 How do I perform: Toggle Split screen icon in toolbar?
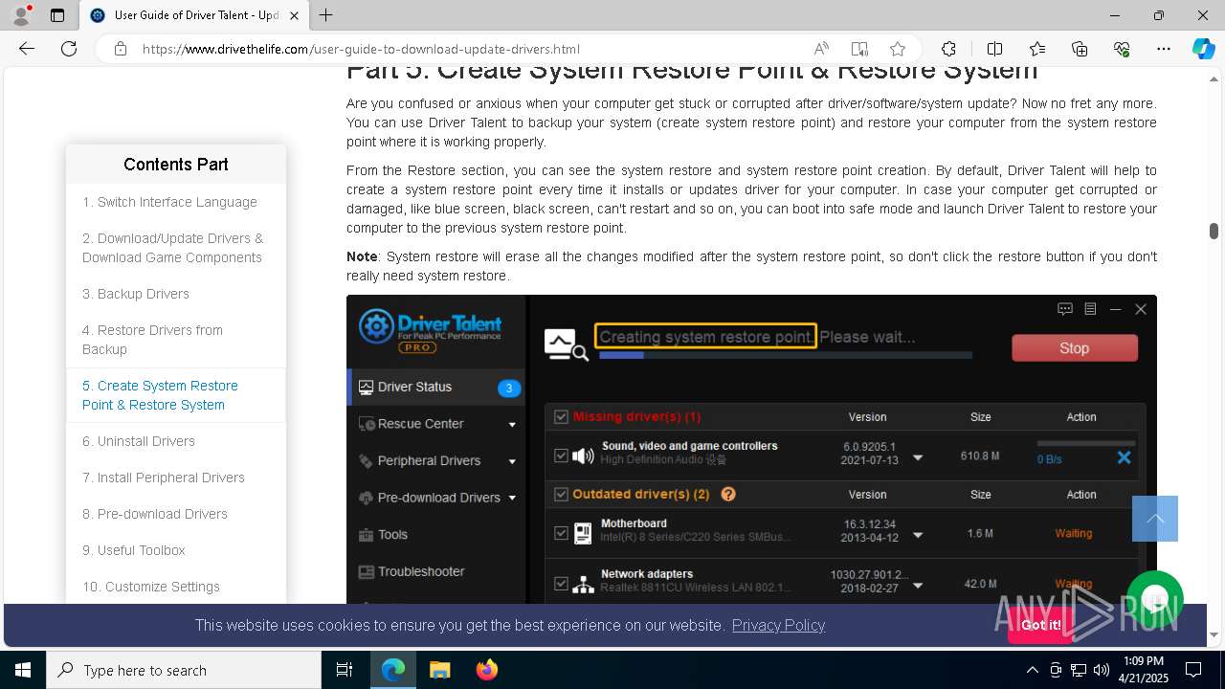point(994,49)
